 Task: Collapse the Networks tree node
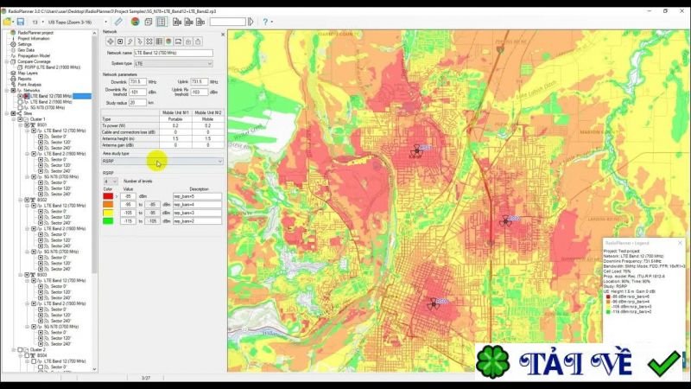[7, 91]
